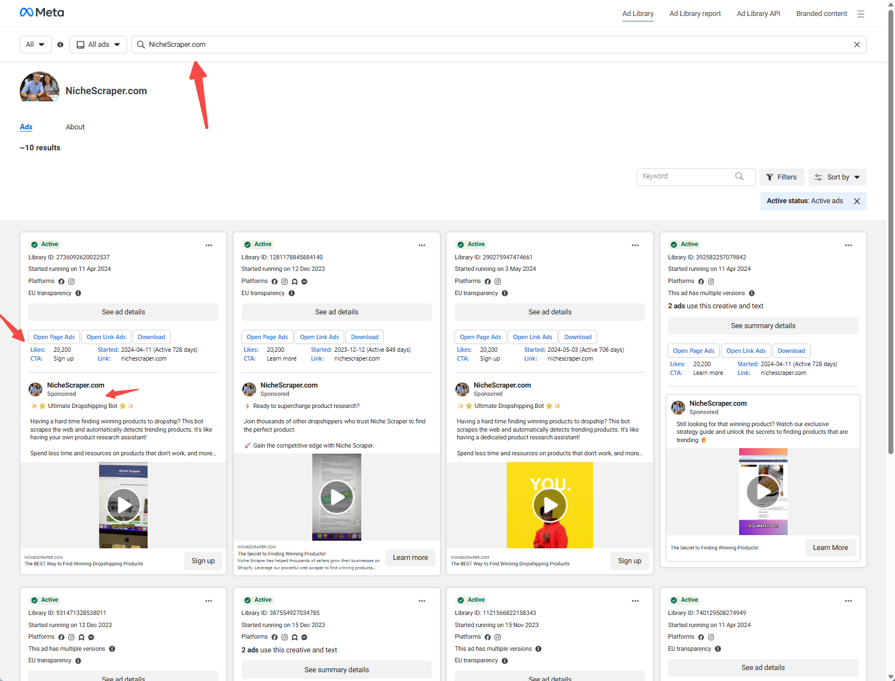Screen dimensions: 895x681
Task: Open the All category dropdown
Action: coord(36,45)
